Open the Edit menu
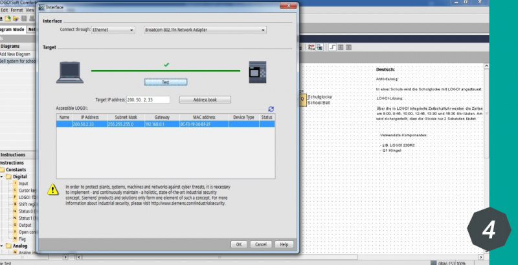Viewport: 518px width, 265px height. pyautogui.click(x=5, y=11)
